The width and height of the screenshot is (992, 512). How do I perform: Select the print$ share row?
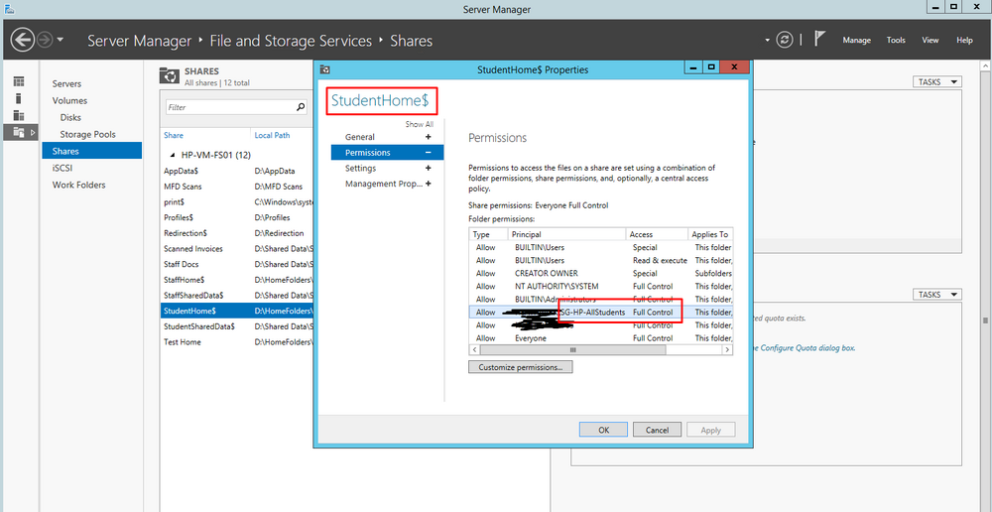pos(237,201)
